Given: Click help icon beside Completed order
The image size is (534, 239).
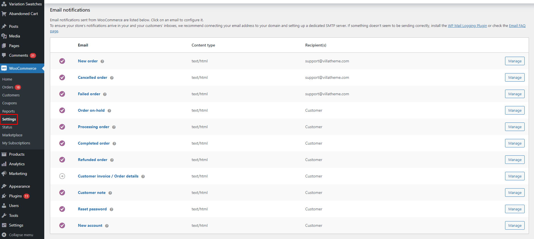Looking at the screenshot, I should (114, 143).
